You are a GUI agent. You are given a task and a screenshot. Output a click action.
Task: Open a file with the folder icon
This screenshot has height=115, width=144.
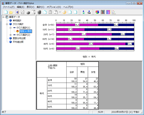tap(11, 12)
